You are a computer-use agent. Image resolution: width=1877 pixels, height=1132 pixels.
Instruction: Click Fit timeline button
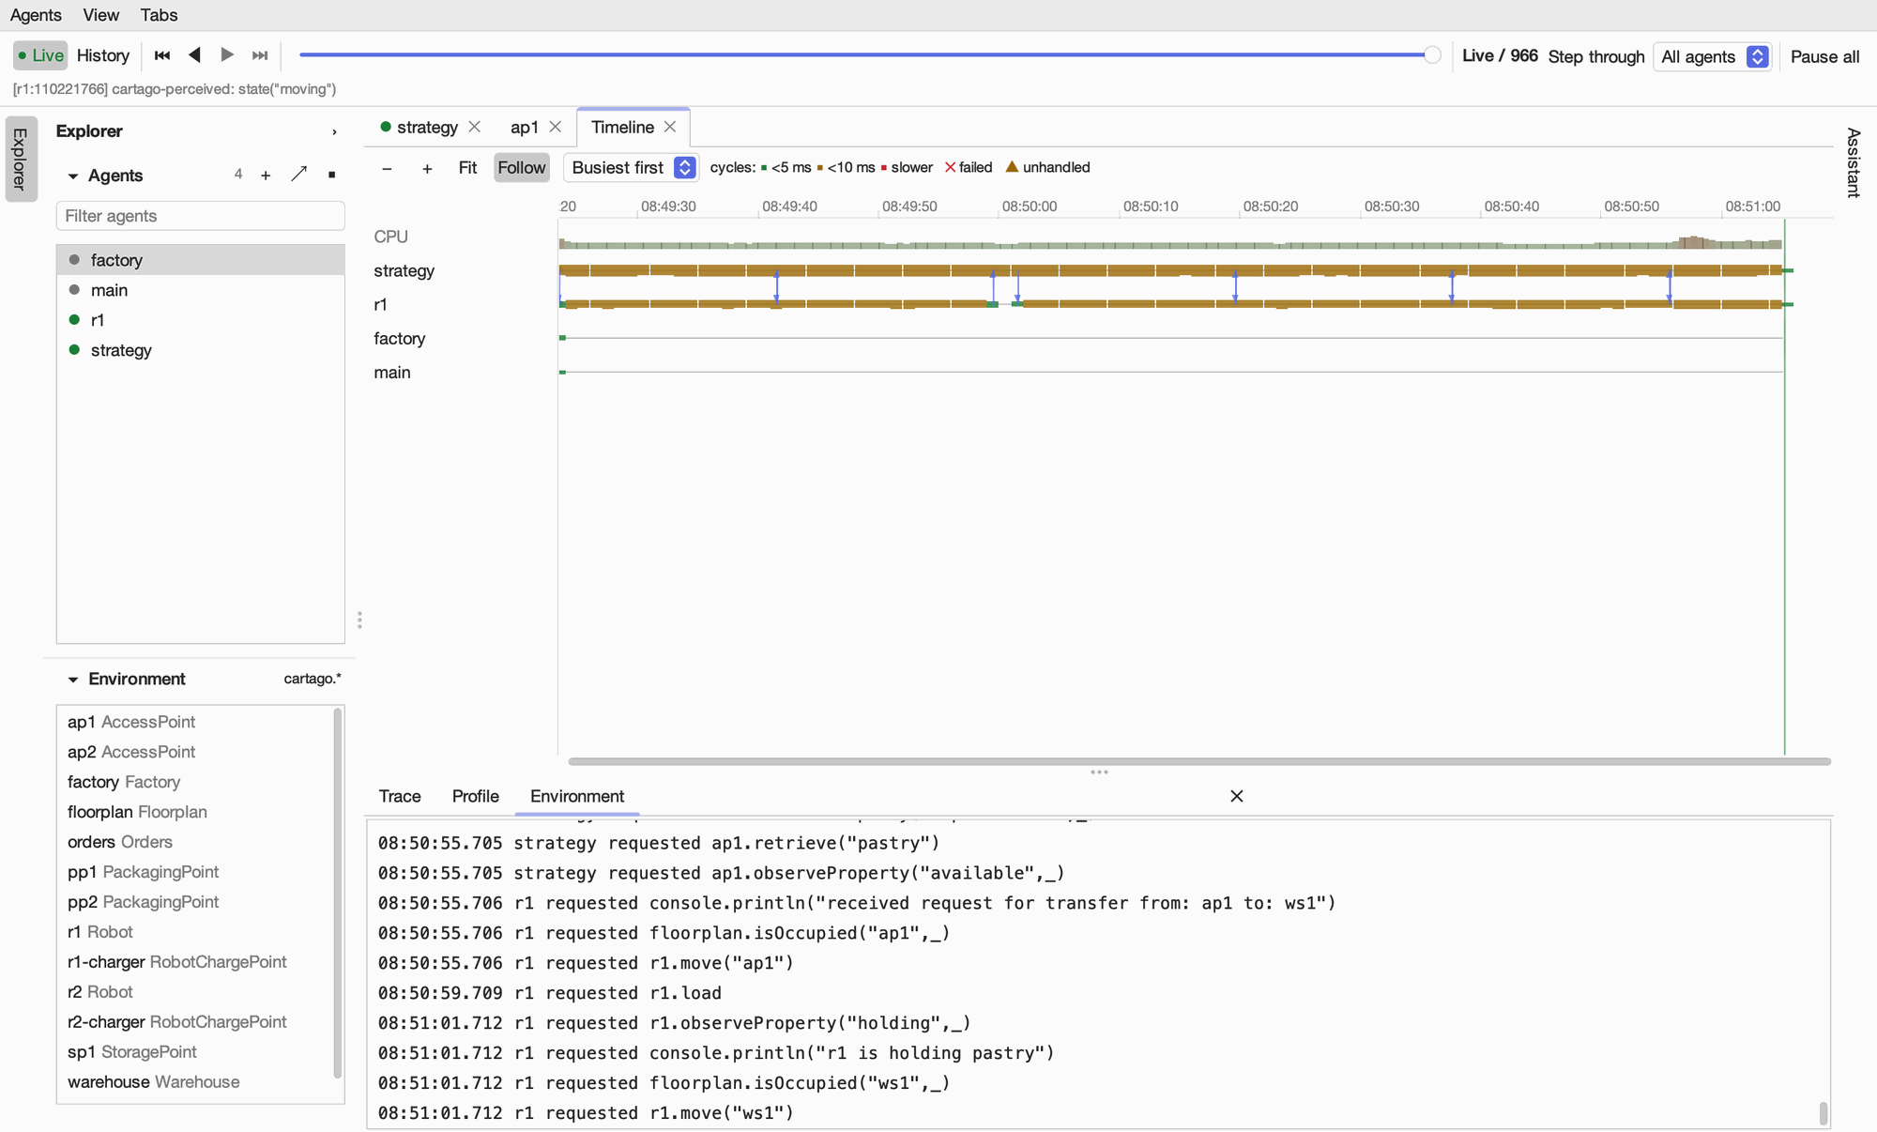click(467, 168)
